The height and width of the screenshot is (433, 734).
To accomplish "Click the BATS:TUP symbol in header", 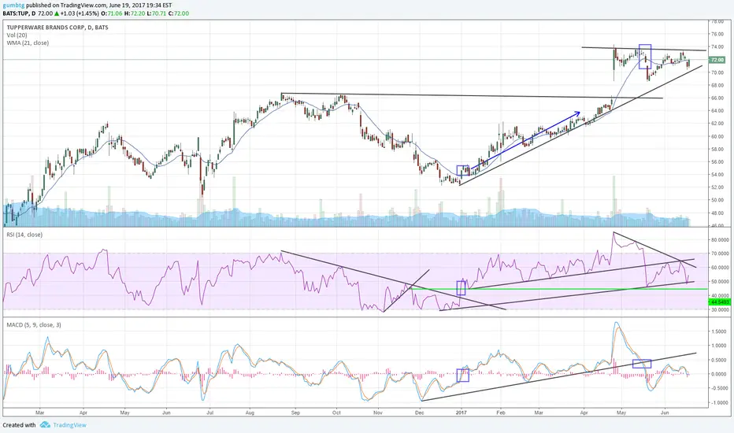I will (x=16, y=13).
